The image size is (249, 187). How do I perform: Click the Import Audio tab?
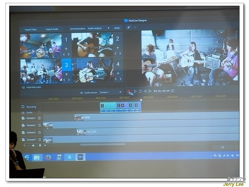[x=52, y=29]
